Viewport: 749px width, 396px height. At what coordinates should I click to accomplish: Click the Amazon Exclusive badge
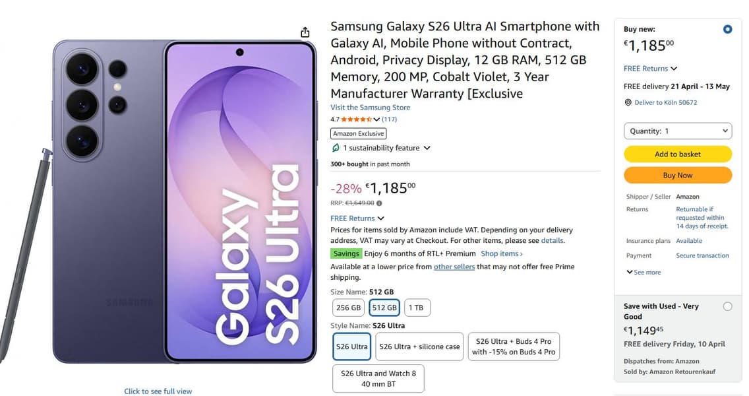coord(358,133)
